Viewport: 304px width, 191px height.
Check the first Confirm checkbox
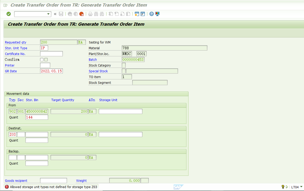[42, 59]
